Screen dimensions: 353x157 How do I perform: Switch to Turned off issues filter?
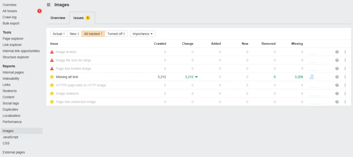coord(116,34)
